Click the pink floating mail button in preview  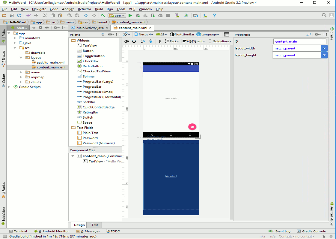pos(192,127)
